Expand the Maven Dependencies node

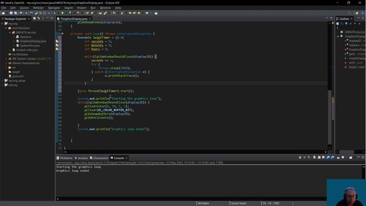tap(6, 63)
